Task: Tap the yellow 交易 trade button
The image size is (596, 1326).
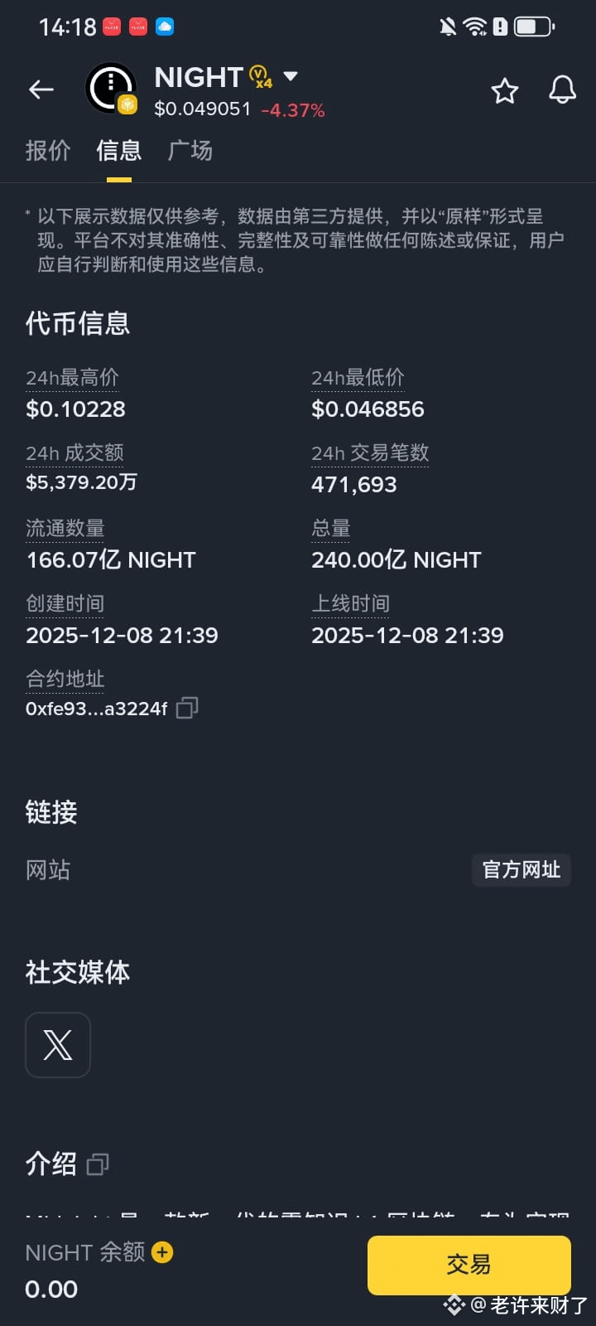Action: [469, 1265]
